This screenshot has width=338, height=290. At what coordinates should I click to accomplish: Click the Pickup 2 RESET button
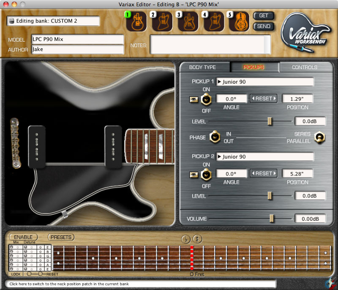[x=264, y=173]
